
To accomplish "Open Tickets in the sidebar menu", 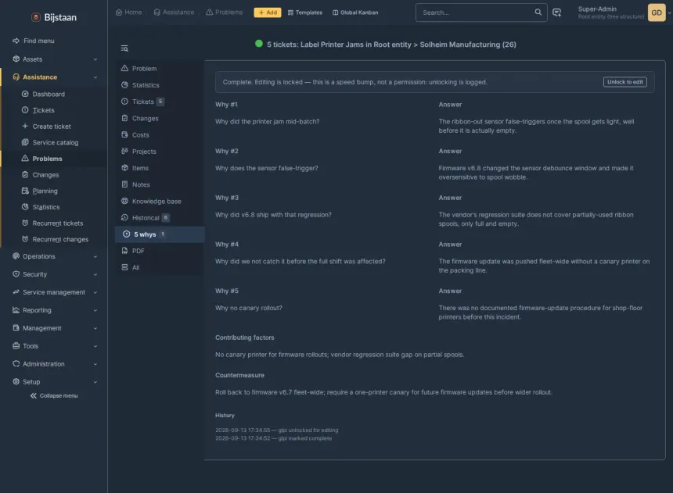I will 43,110.
